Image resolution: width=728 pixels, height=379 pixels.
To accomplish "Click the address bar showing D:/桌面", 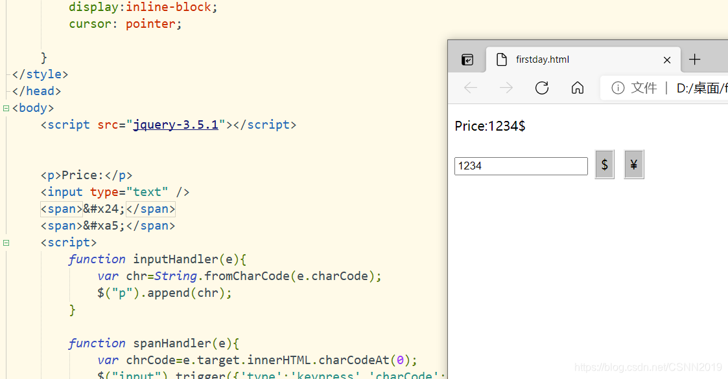I will tap(701, 87).
